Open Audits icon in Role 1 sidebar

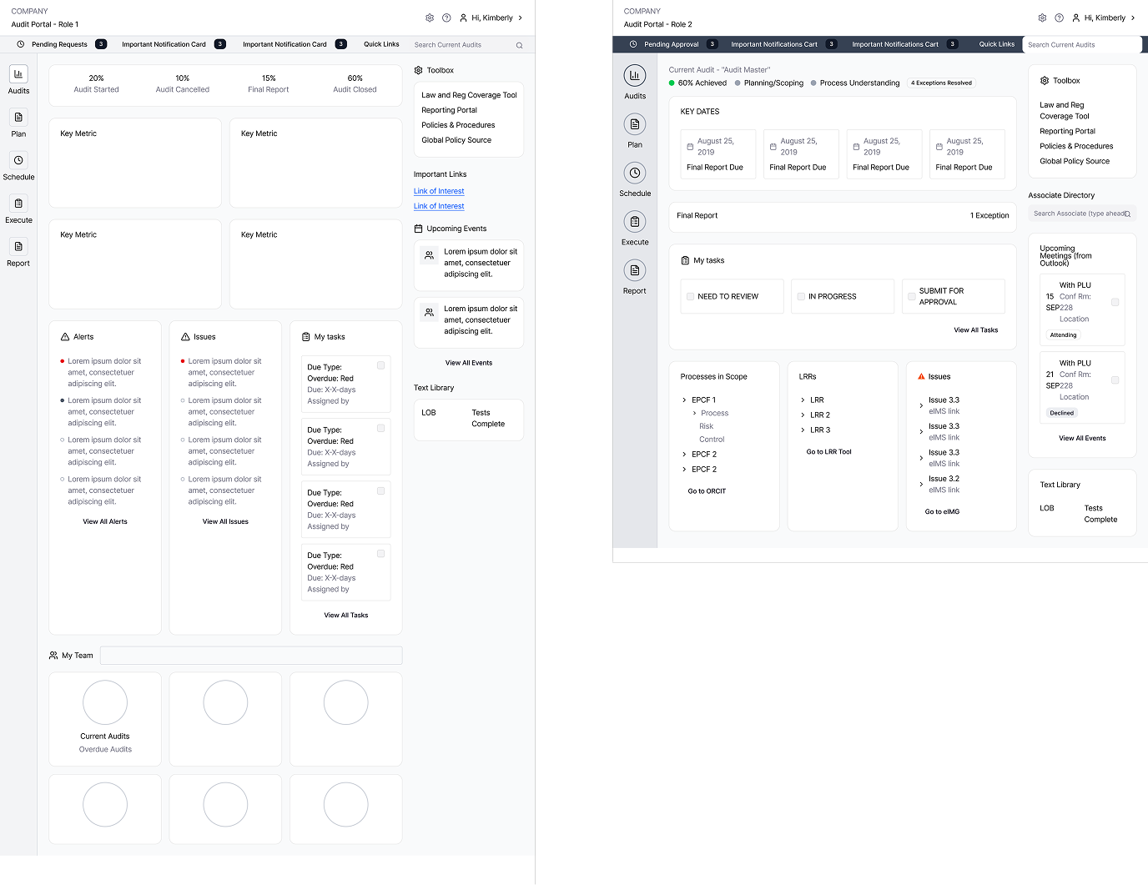click(x=18, y=74)
